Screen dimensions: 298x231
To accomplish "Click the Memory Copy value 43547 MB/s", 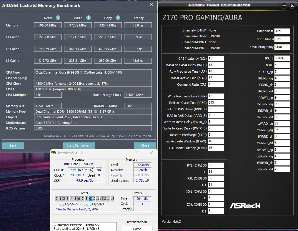I will (108, 25).
